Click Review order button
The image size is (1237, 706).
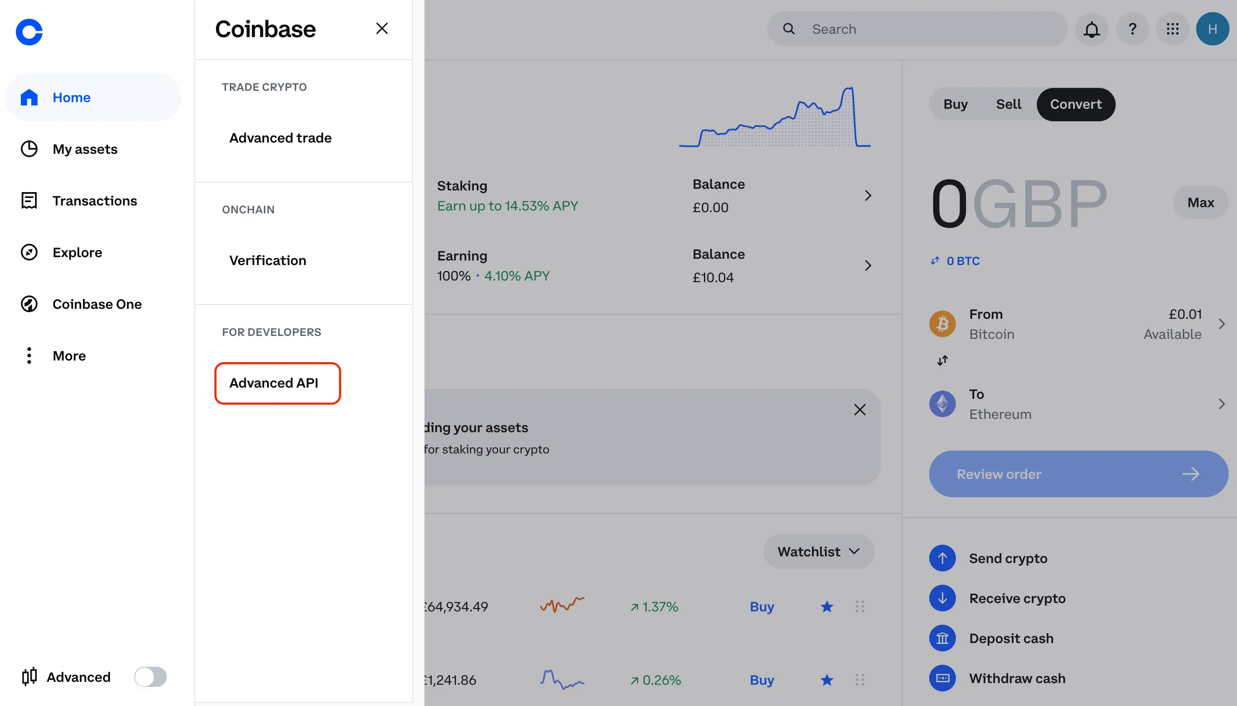1079,474
